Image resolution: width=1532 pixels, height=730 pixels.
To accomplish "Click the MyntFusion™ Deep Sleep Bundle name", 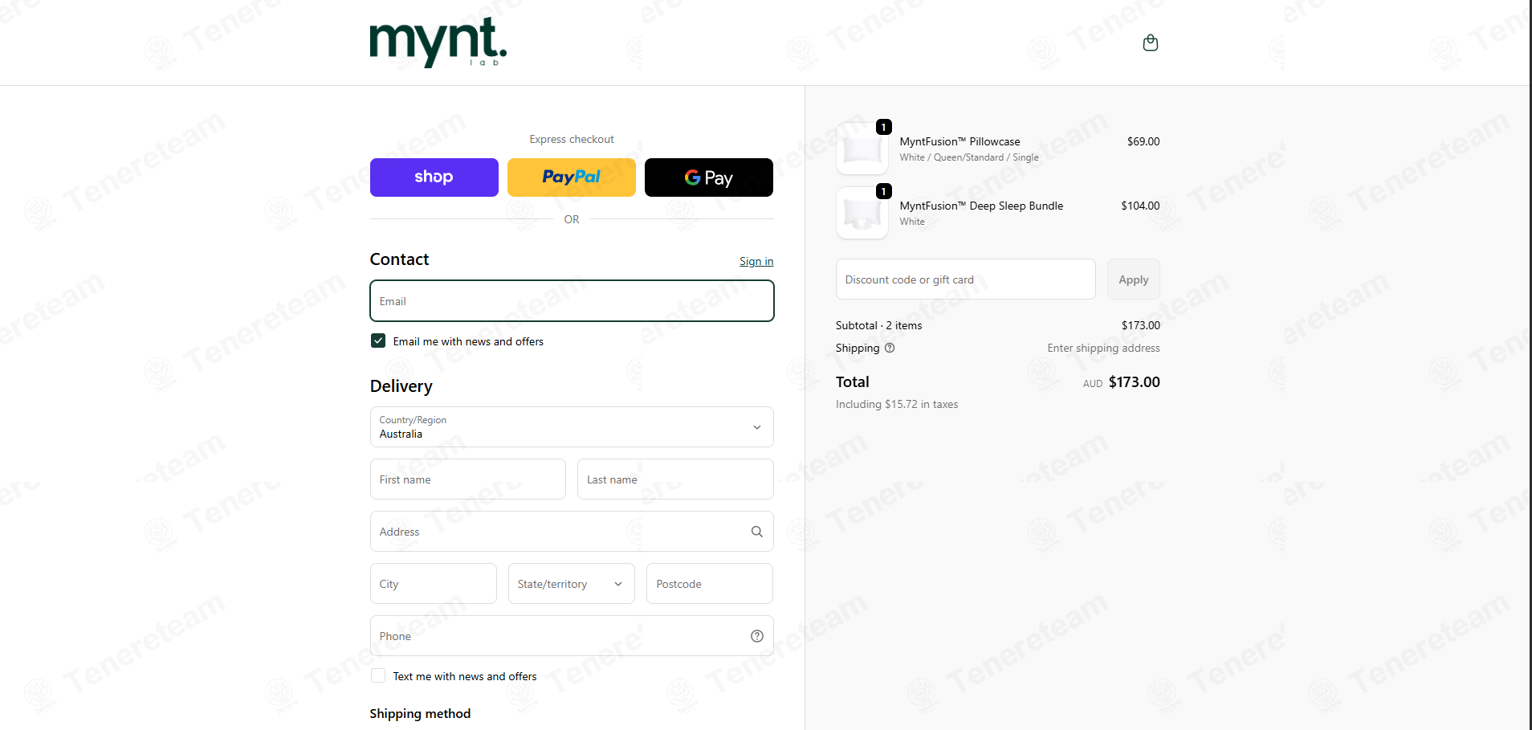I will [x=981, y=206].
